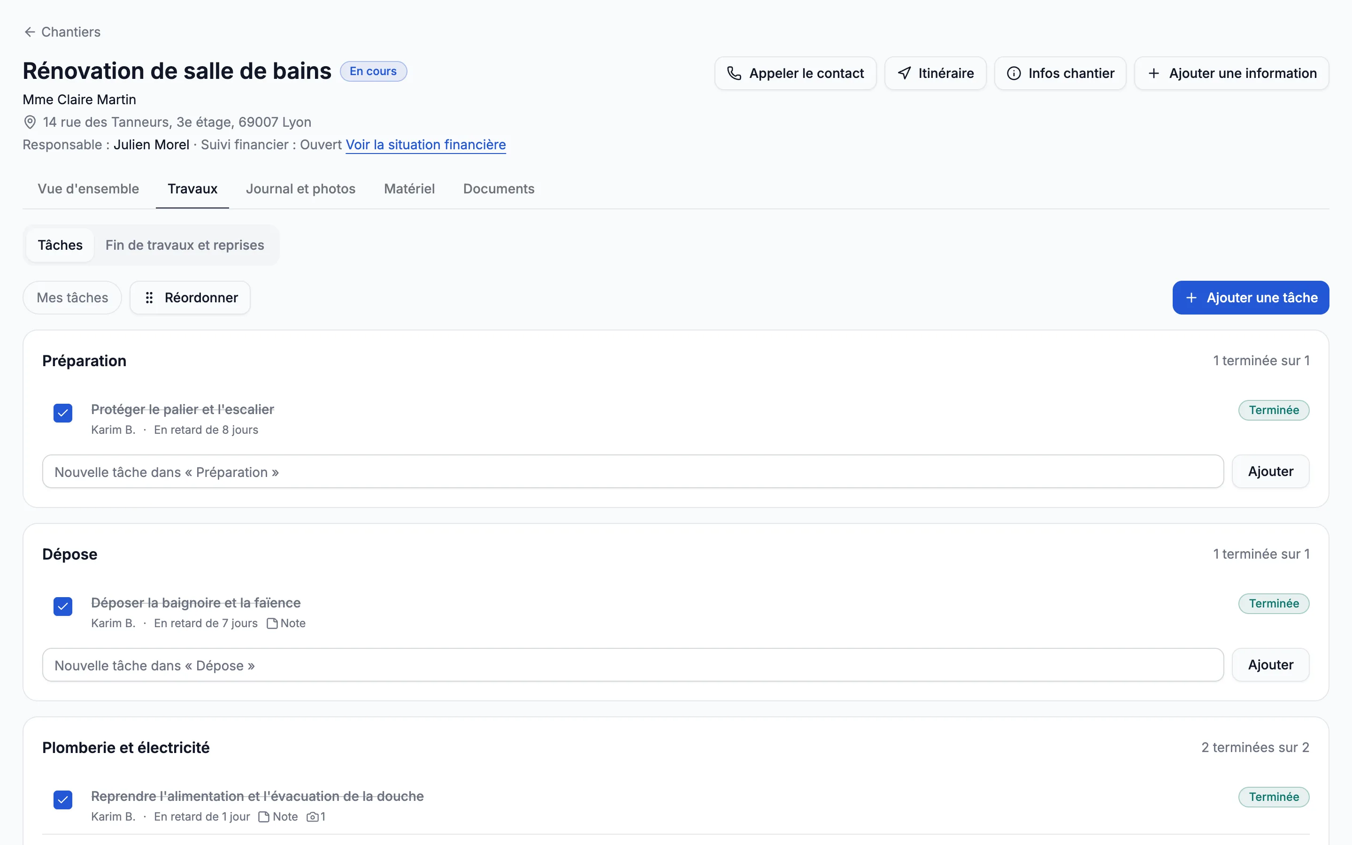
Task: Open the Matériel tab
Action: pyautogui.click(x=409, y=189)
